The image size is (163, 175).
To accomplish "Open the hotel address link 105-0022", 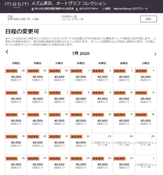I will pos(54,9).
